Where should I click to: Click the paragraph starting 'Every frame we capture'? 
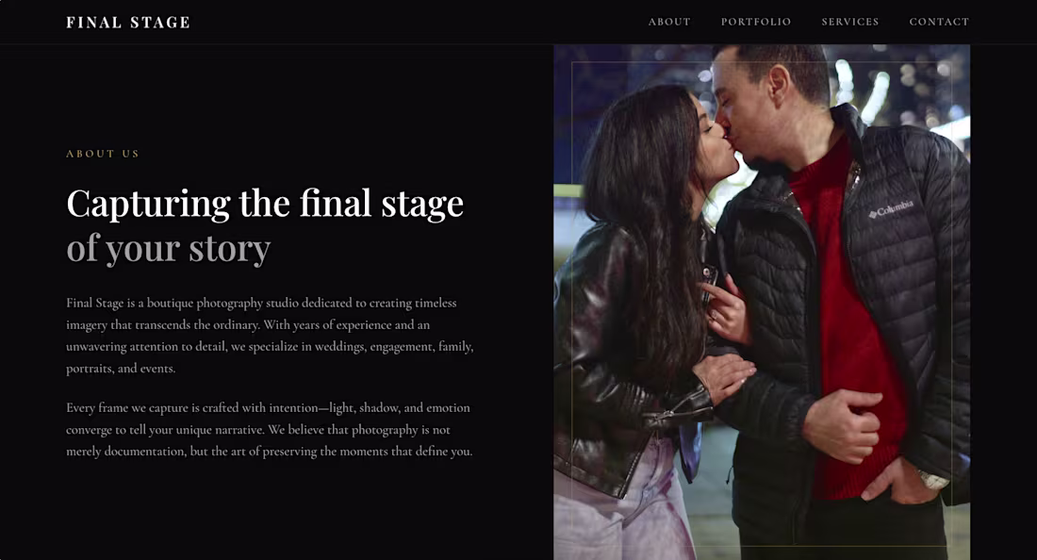click(x=270, y=429)
